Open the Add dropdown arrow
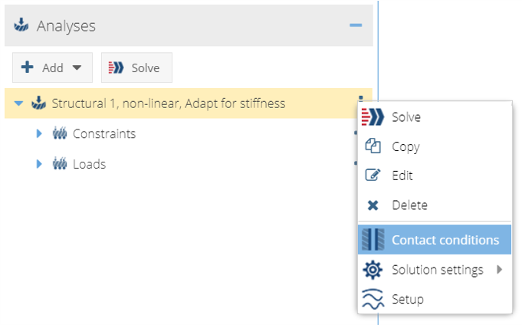 coord(77,67)
